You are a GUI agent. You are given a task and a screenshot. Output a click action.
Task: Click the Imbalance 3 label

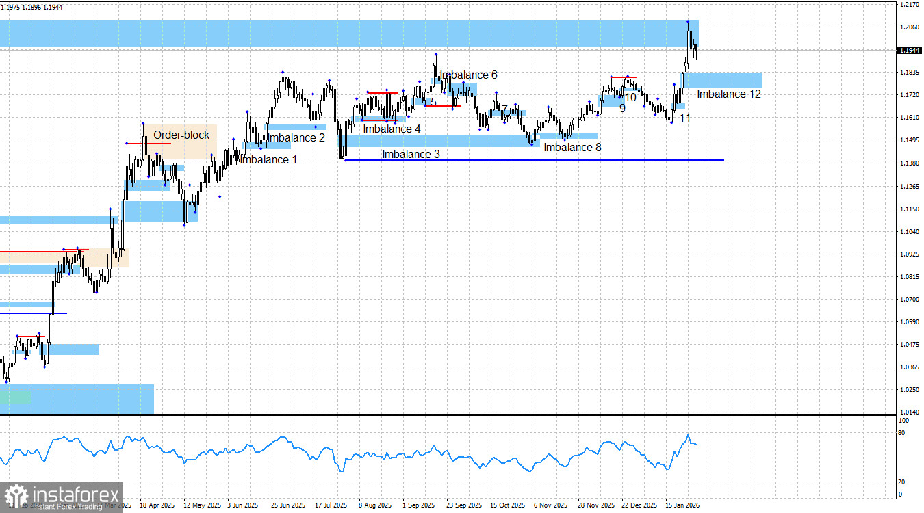[x=411, y=155]
